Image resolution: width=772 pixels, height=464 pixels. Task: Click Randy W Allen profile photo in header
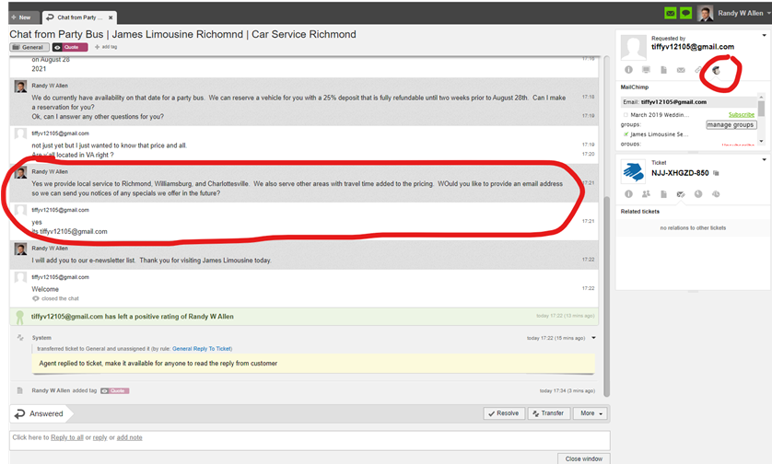click(705, 13)
